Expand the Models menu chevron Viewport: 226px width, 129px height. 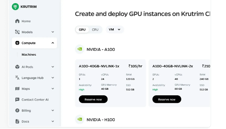(53, 32)
